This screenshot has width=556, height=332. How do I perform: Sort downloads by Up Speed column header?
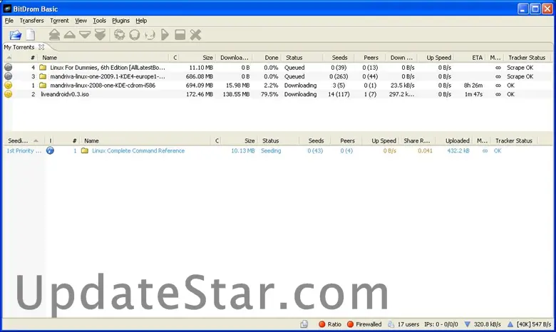[438, 58]
